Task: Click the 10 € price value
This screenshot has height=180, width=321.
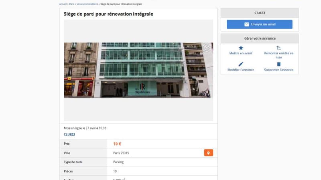Action: (x=117, y=144)
